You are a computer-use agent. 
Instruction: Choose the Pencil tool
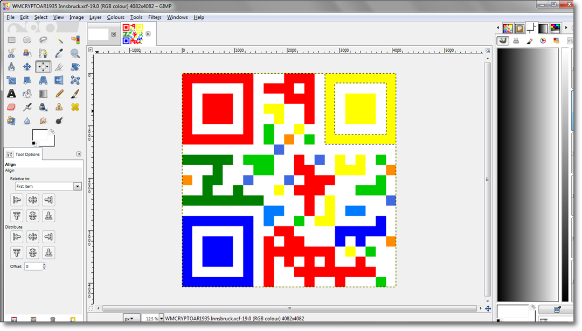(x=59, y=94)
